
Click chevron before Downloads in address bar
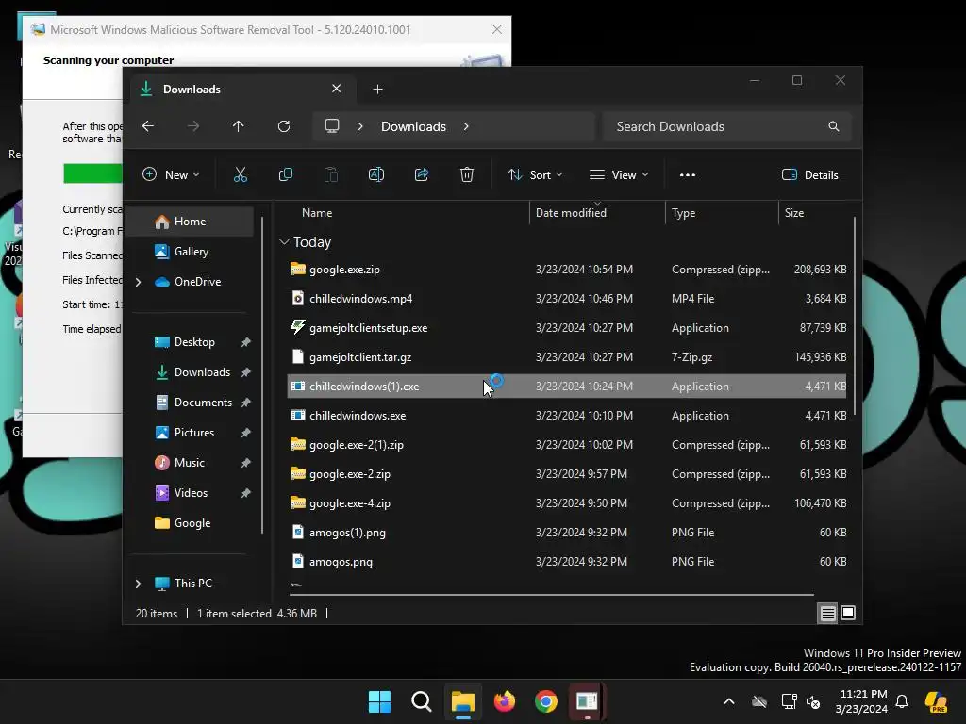click(360, 126)
